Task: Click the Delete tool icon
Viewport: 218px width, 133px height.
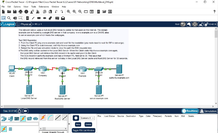Action: click(15, 18)
